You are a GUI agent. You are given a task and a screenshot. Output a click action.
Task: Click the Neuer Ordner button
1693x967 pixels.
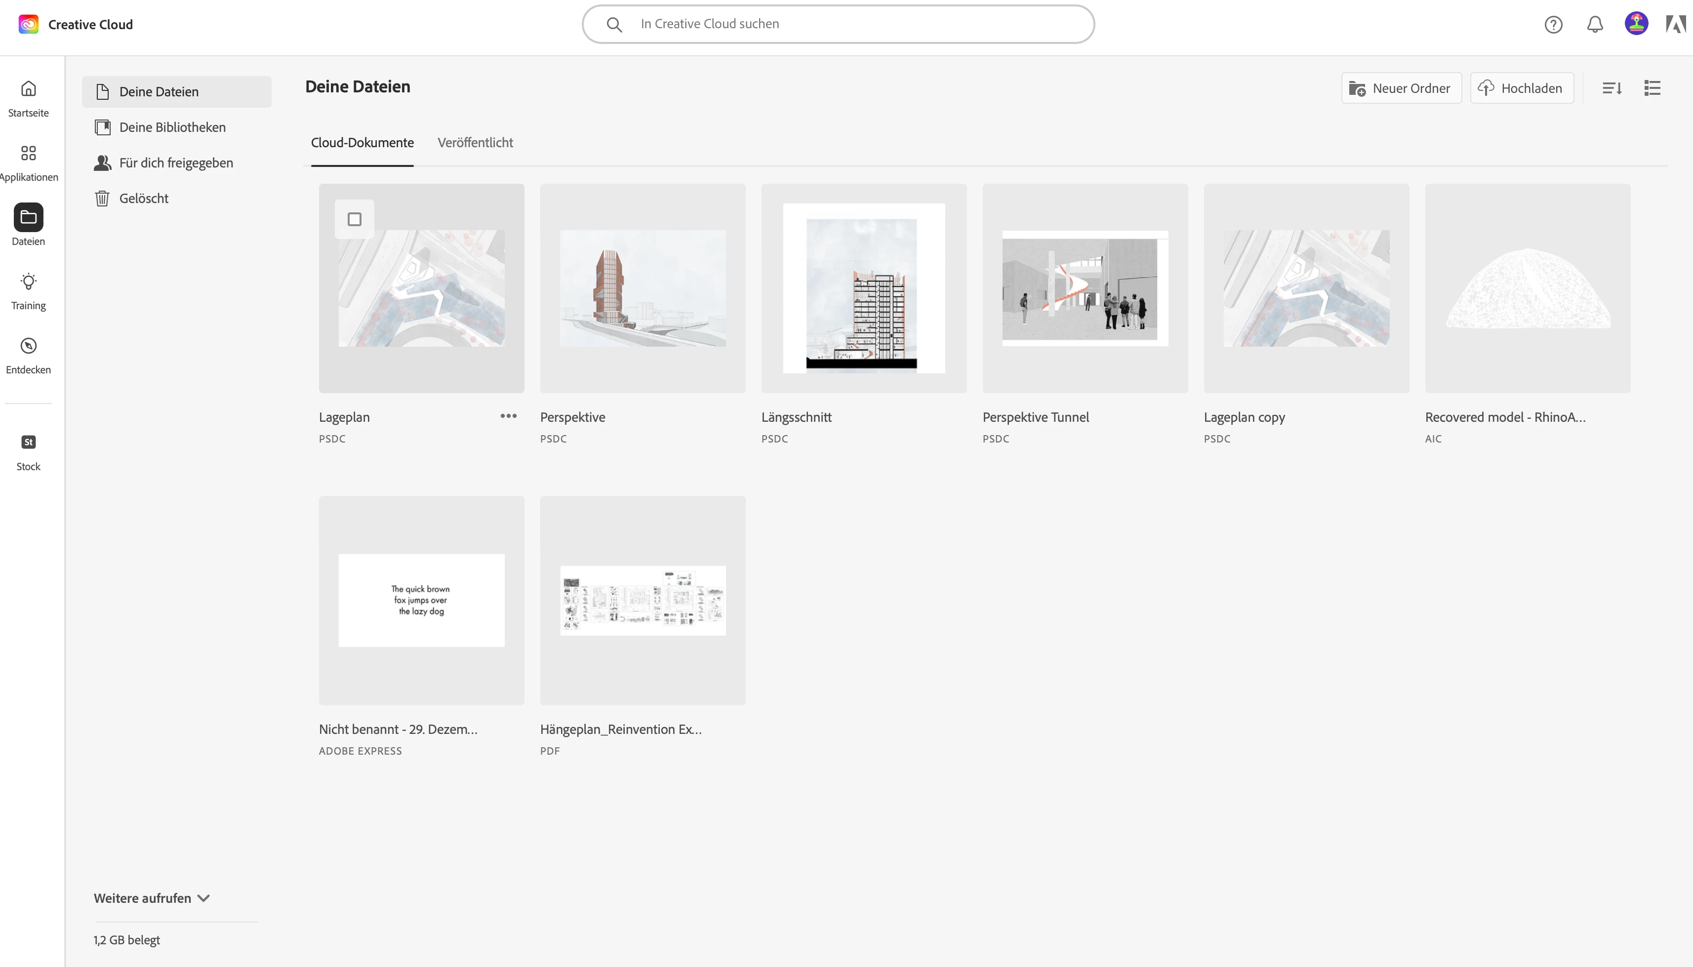click(x=1401, y=88)
